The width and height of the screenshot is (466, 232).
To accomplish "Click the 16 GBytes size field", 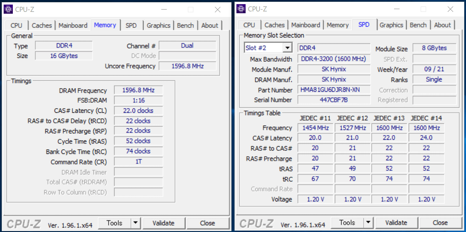I will point(64,56).
